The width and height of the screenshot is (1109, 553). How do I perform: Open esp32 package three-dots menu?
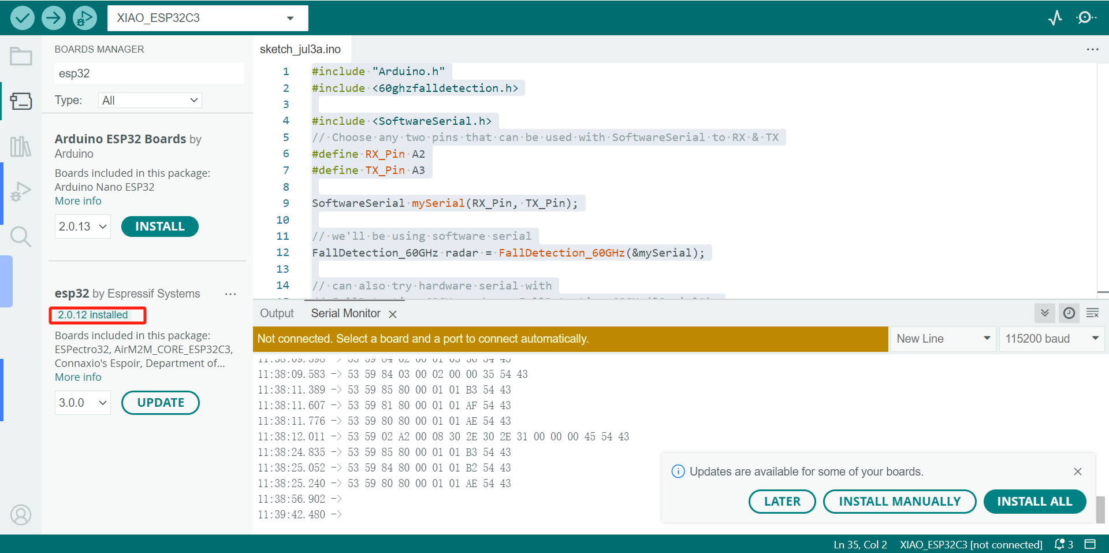(230, 294)
